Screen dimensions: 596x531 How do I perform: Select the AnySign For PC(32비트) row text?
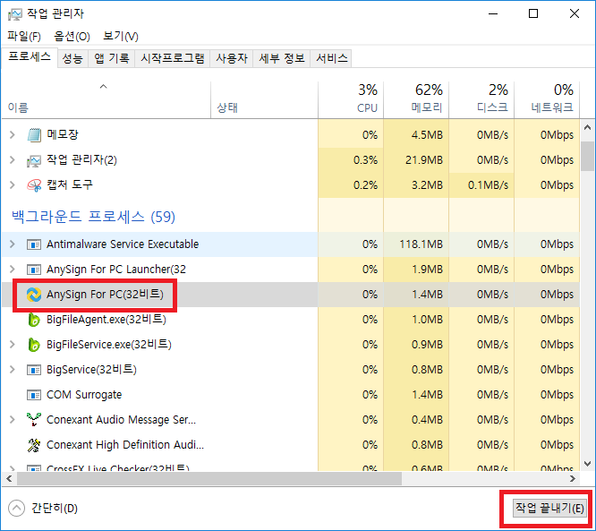click(x=105, y=295)
